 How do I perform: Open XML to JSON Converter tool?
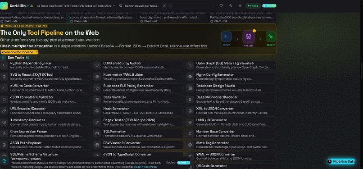pos(231,111)
